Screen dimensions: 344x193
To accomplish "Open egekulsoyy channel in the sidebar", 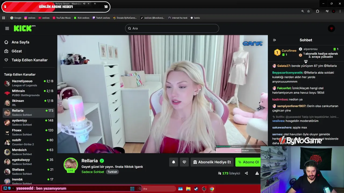I will 29,162.
